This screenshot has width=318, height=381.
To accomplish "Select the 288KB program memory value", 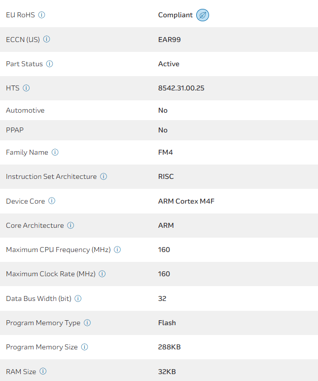I will pos(169,347).
